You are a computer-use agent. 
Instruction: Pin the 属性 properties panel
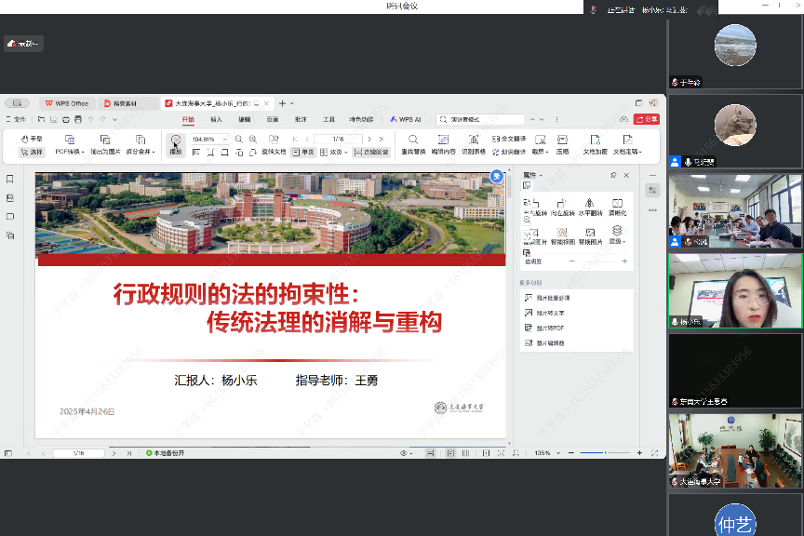point(612,175)
